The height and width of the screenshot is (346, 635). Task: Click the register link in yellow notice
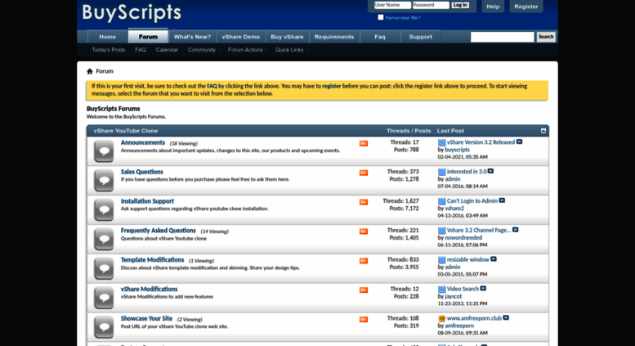point(331,86)
